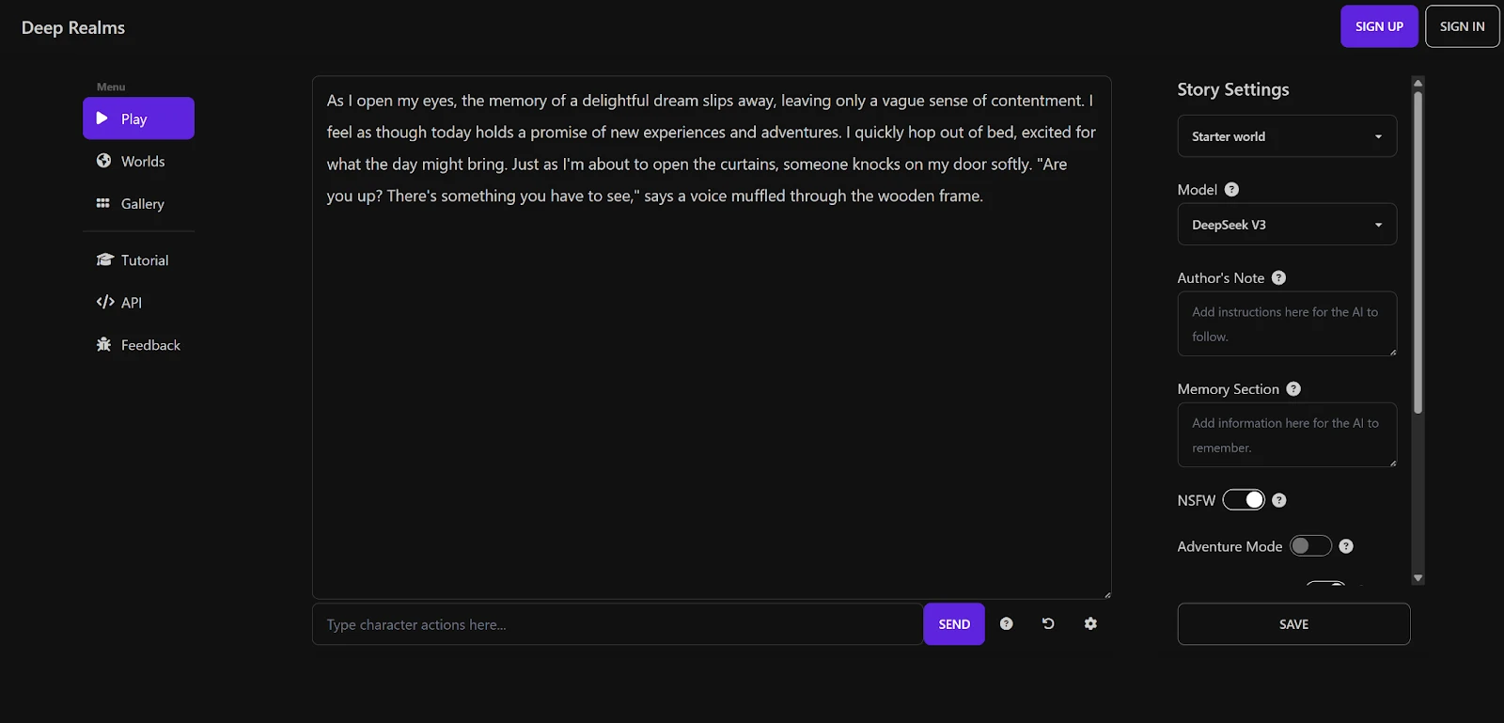Select the API menu entry

131,303
